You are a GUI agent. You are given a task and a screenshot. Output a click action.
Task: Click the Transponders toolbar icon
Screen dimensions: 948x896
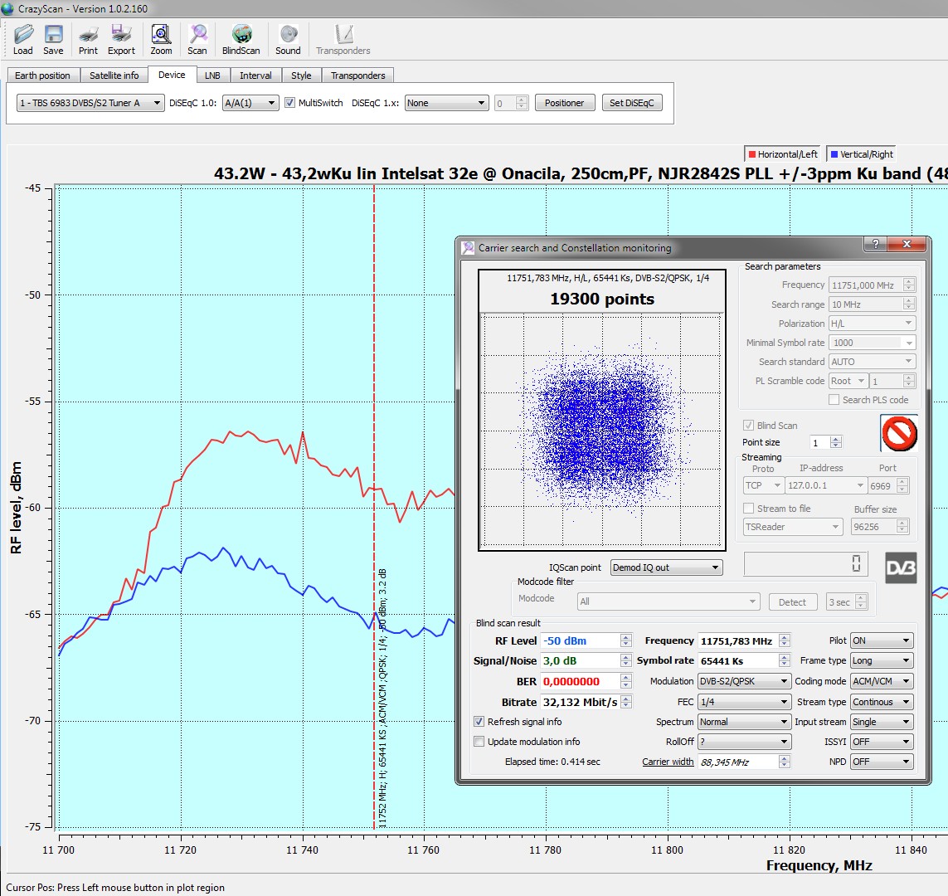pyautogui.click(x=343, y=40)
